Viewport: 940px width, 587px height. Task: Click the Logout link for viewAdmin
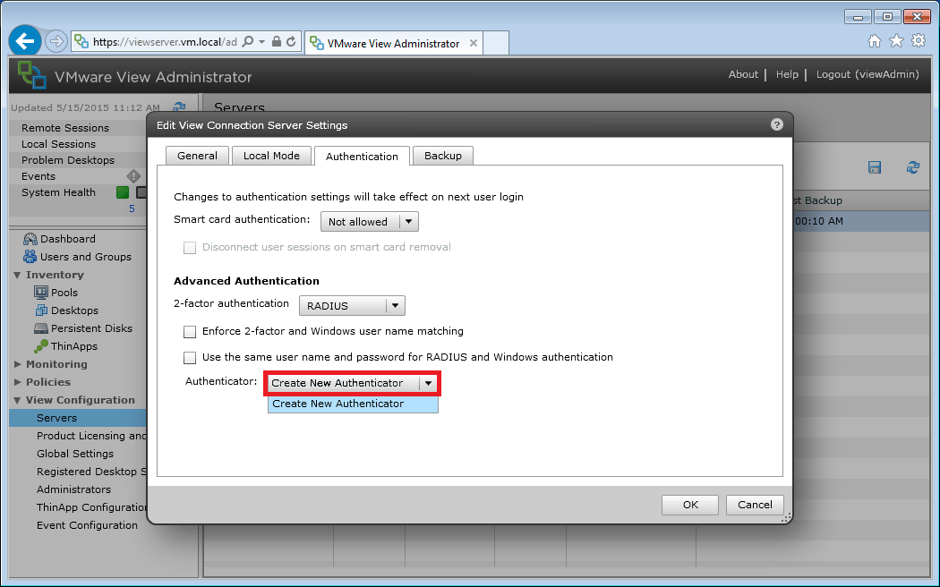834,74
